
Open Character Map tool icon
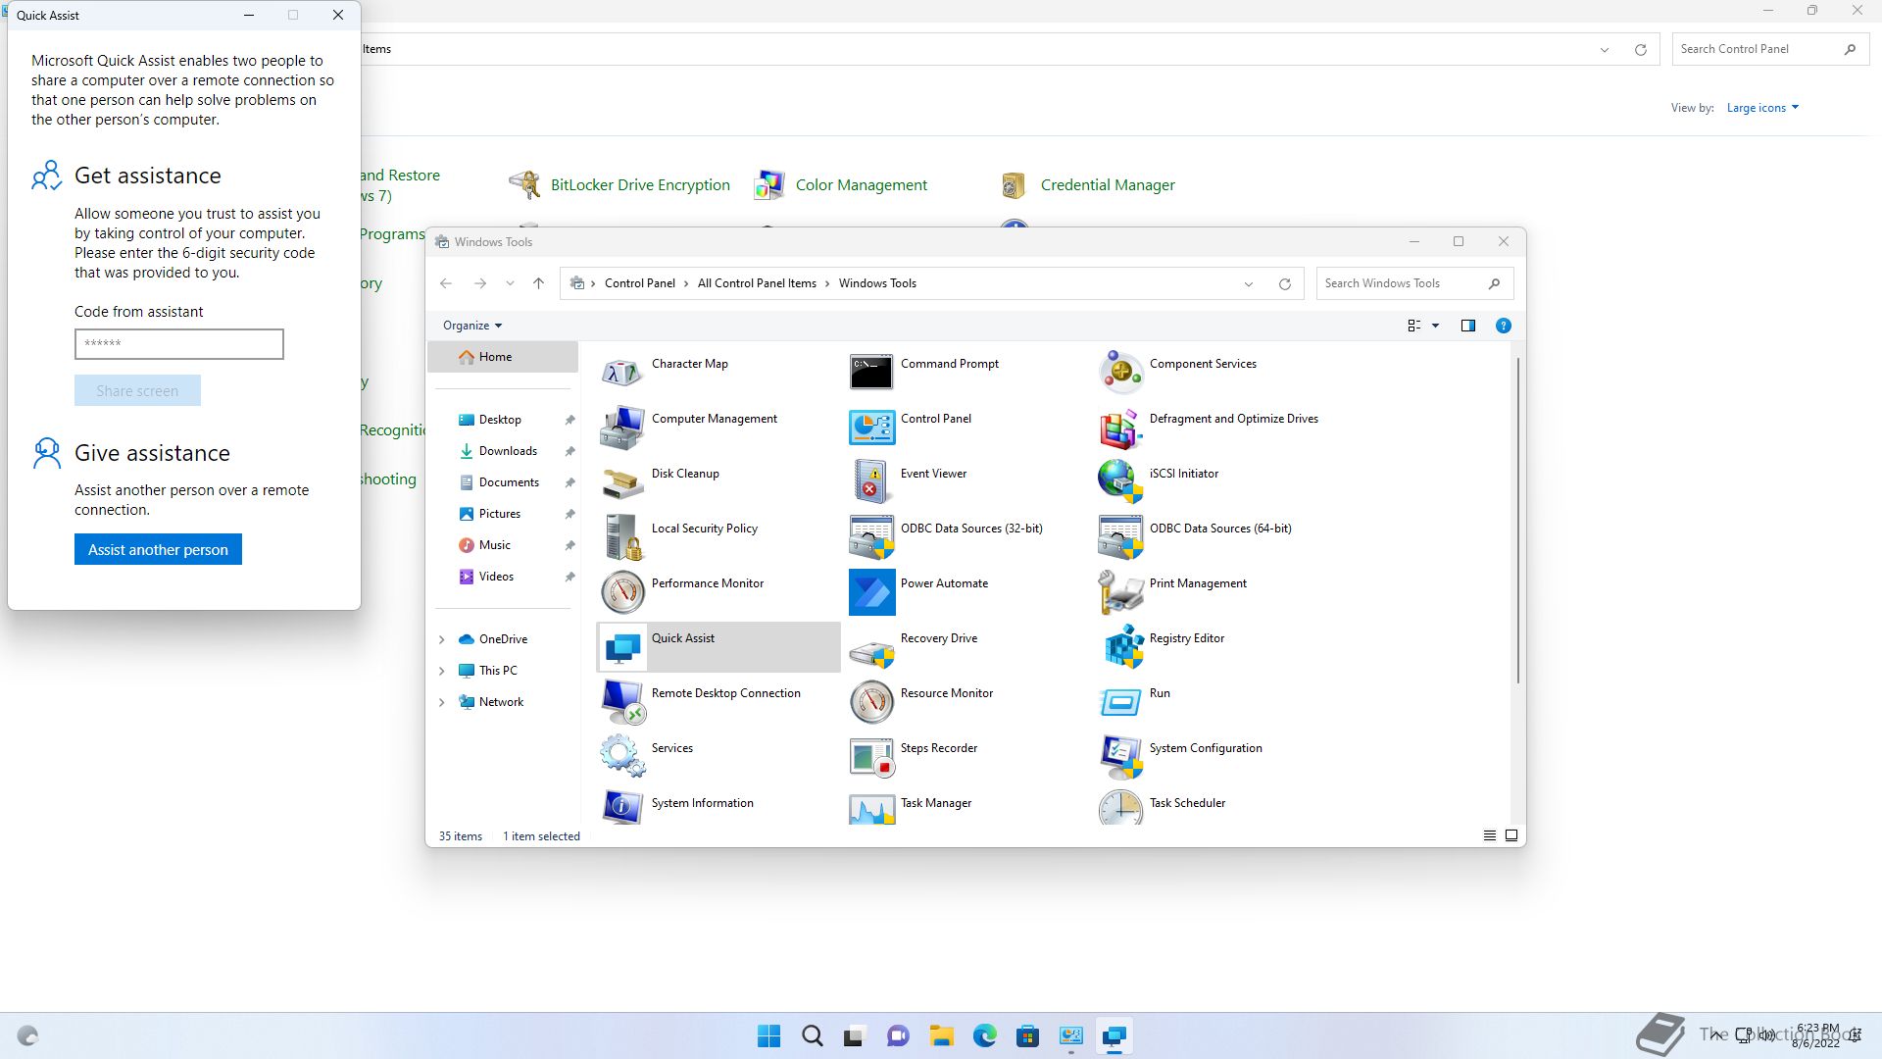coord(622,372)
